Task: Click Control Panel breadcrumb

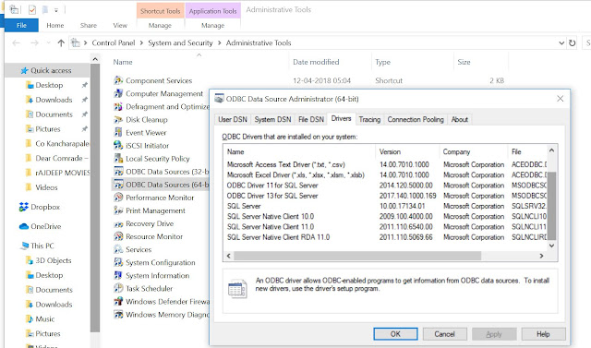Action: point(114,43)
